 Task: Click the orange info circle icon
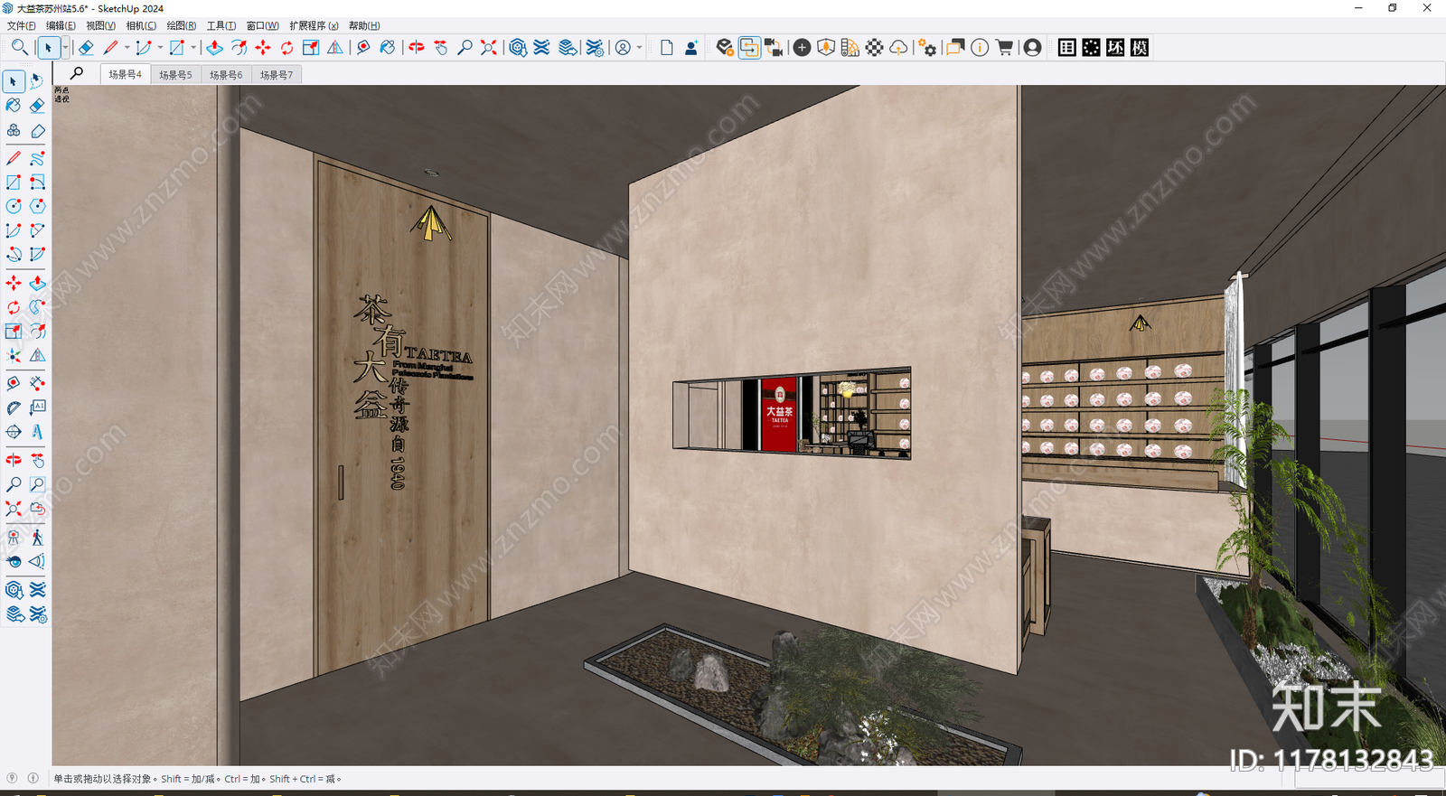[980, 48]
